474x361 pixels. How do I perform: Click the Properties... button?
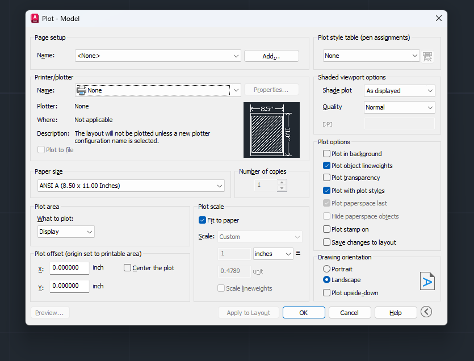[x=271, y=90]
